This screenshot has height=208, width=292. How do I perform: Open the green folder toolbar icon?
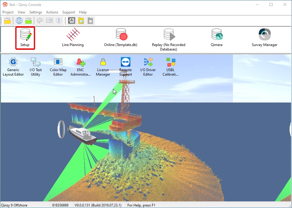tap(28, 21)
